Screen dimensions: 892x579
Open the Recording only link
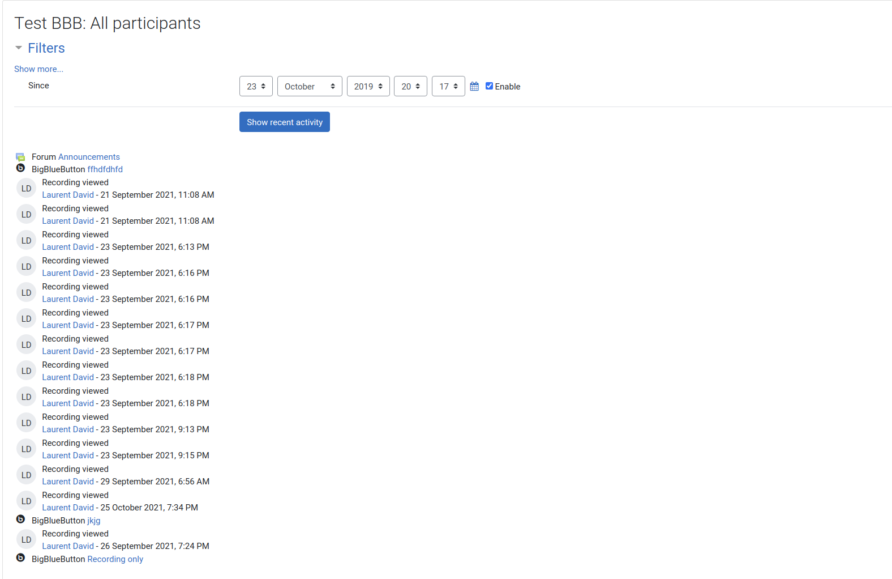point(115,559)
